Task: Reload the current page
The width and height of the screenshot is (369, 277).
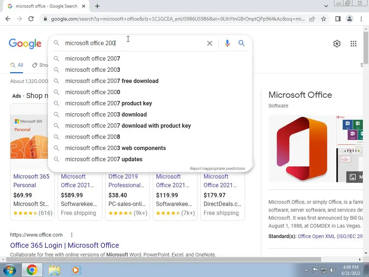Action: coord(31,19)
